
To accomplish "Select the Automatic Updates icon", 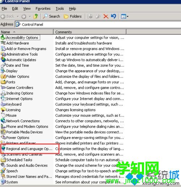I will click(x=3, y=60).
